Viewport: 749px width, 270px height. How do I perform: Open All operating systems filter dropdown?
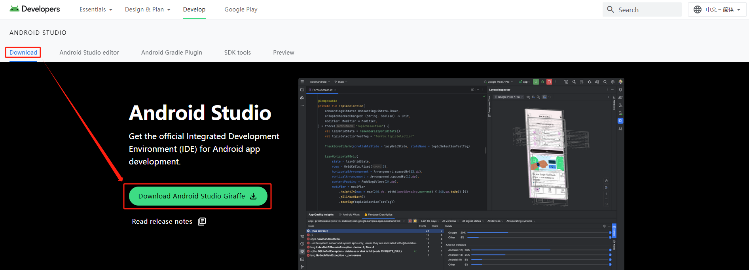coord(521,221)
